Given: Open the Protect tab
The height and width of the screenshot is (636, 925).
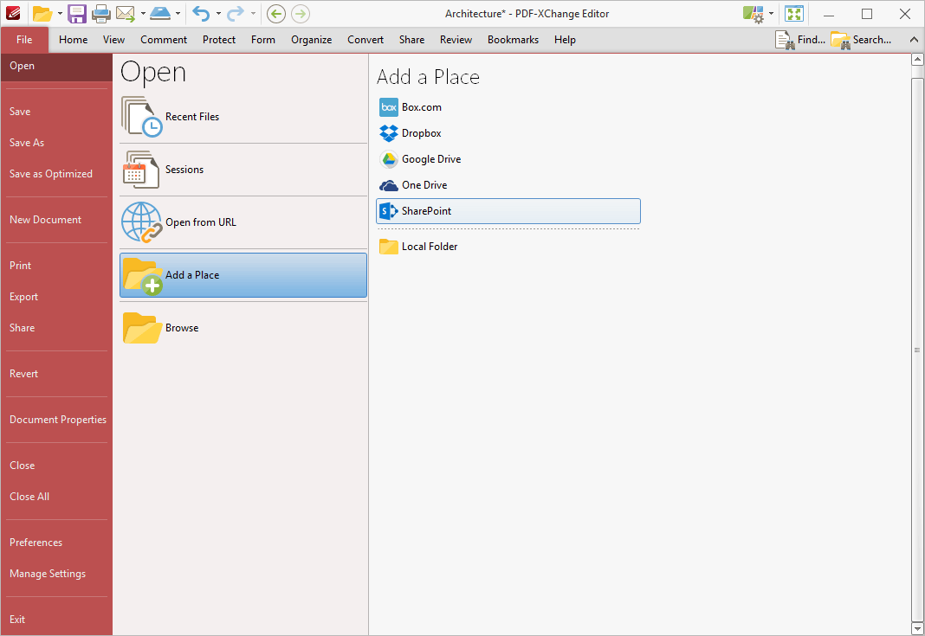Looking at the screenshot, I should pyautogui.click(x=219, y=40).
